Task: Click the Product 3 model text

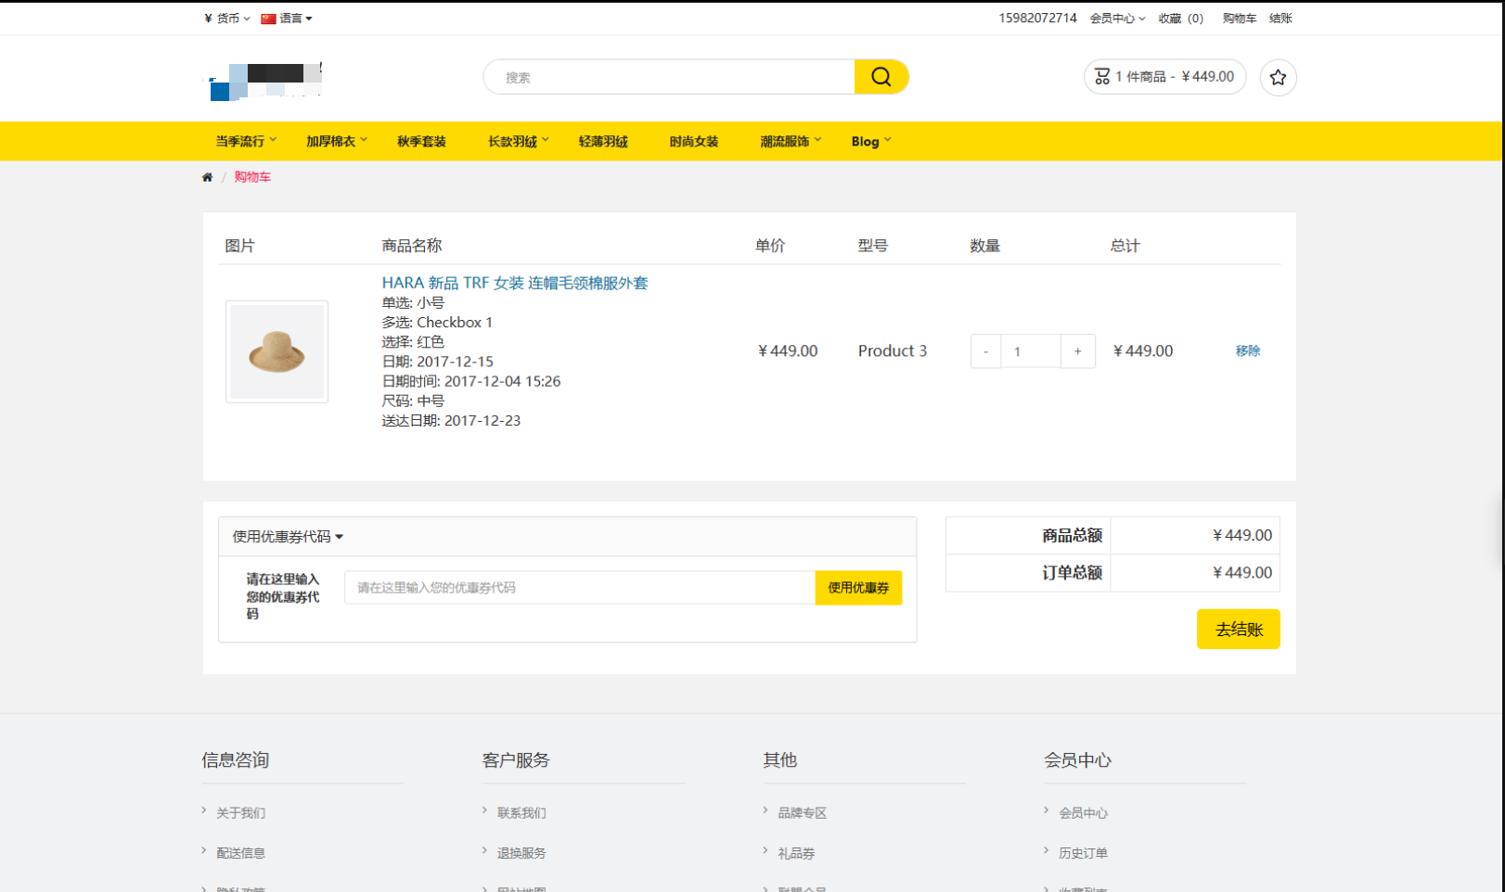Action: click(892, 350)
